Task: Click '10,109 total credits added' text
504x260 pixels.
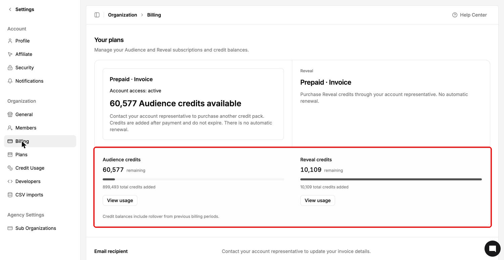Action: pyautogui.click(x=324, y=187)
